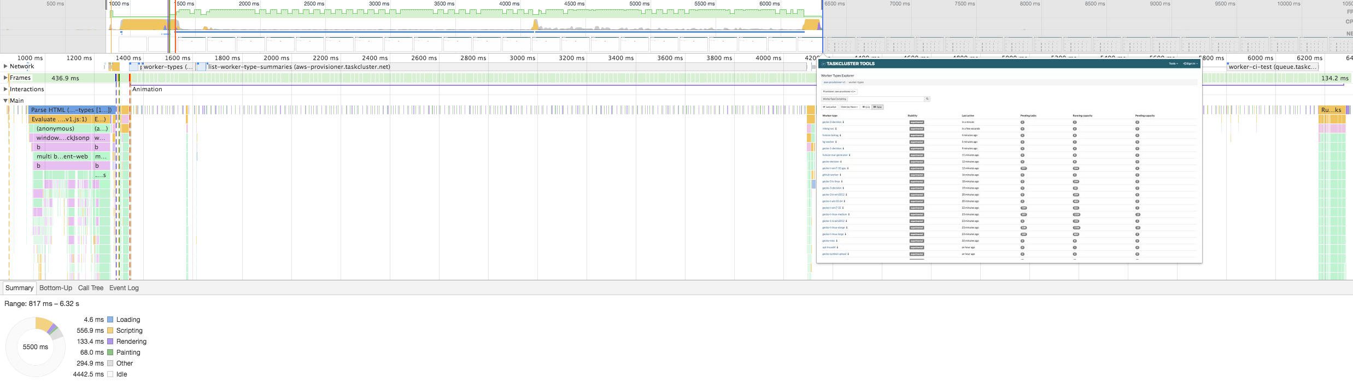Screen dimensions: 1353x382
Task: Select the window....ckJsonp flame bar
Action: click(x=60, y=138)
